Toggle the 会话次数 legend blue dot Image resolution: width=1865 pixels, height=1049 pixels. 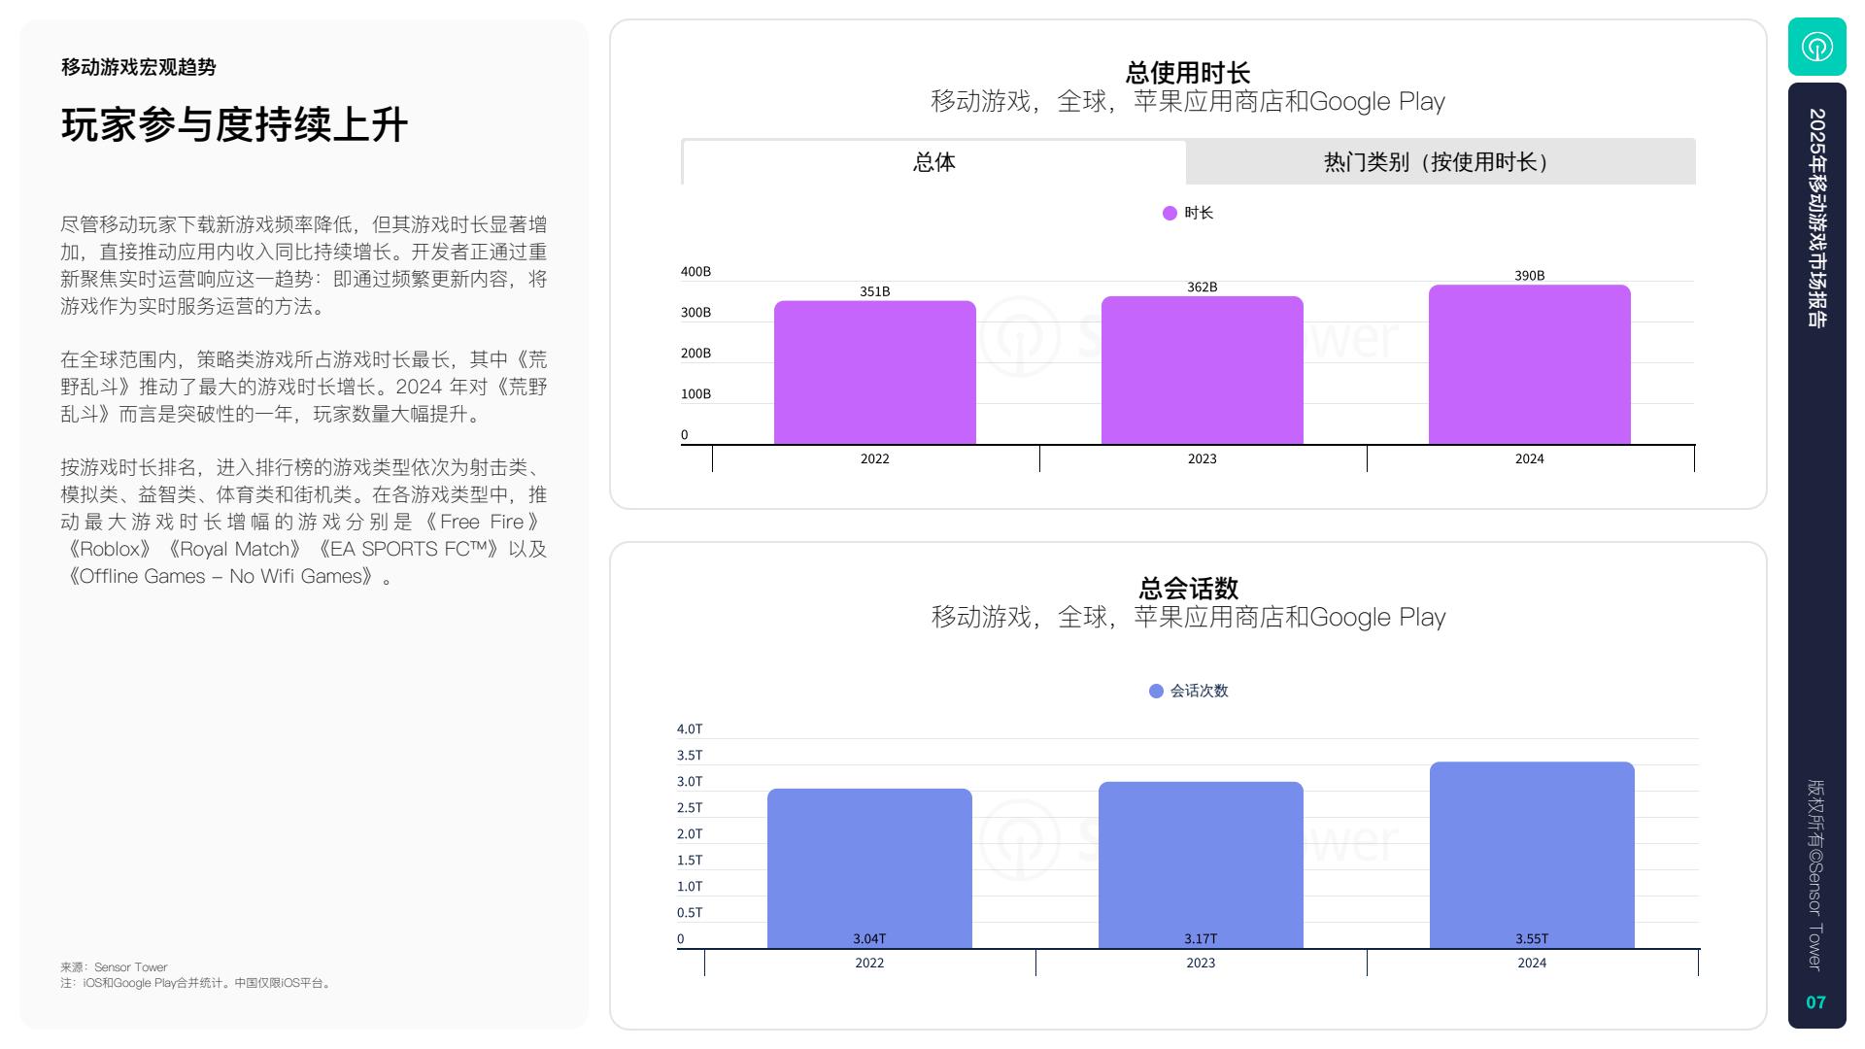pyautogui.click(x=1156, y=692)
